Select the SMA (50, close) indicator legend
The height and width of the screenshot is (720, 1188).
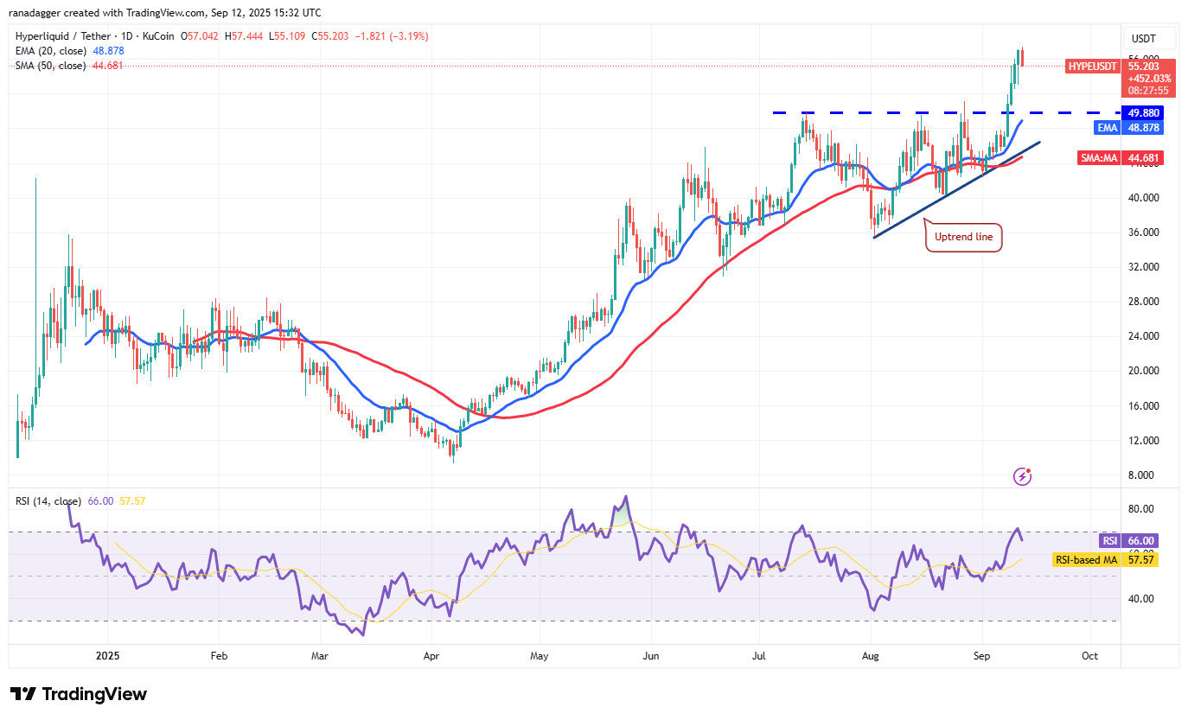pyautogui.click(x=49, y=66)
